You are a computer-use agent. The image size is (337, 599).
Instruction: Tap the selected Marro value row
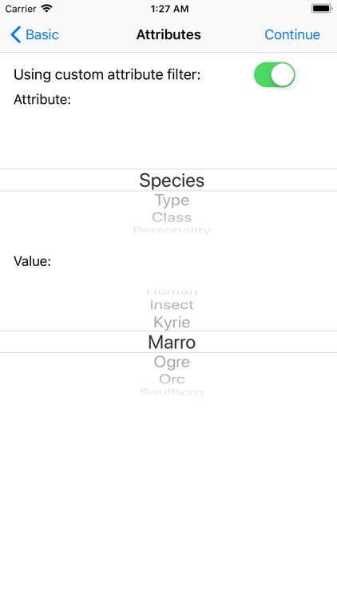click(168, 342)
